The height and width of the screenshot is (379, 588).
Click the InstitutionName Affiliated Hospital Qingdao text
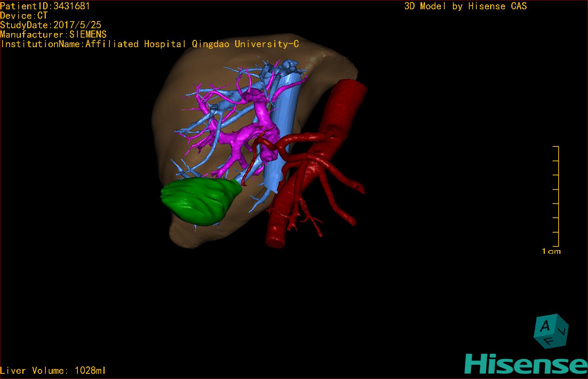tap(150, 44)
